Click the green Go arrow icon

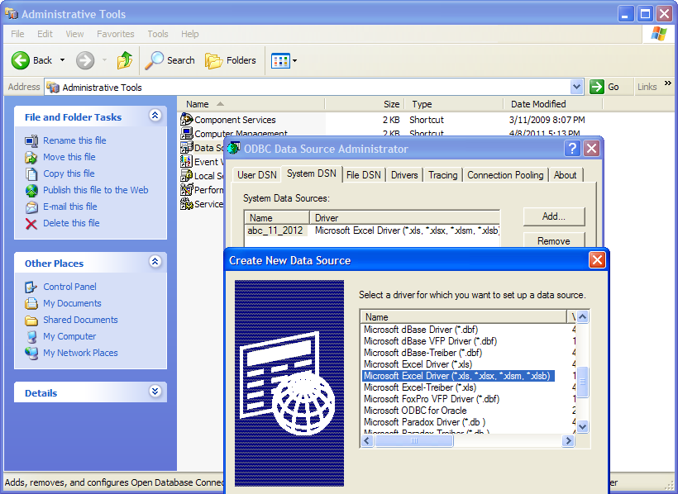pyautogui.click(x=597, y=87)
